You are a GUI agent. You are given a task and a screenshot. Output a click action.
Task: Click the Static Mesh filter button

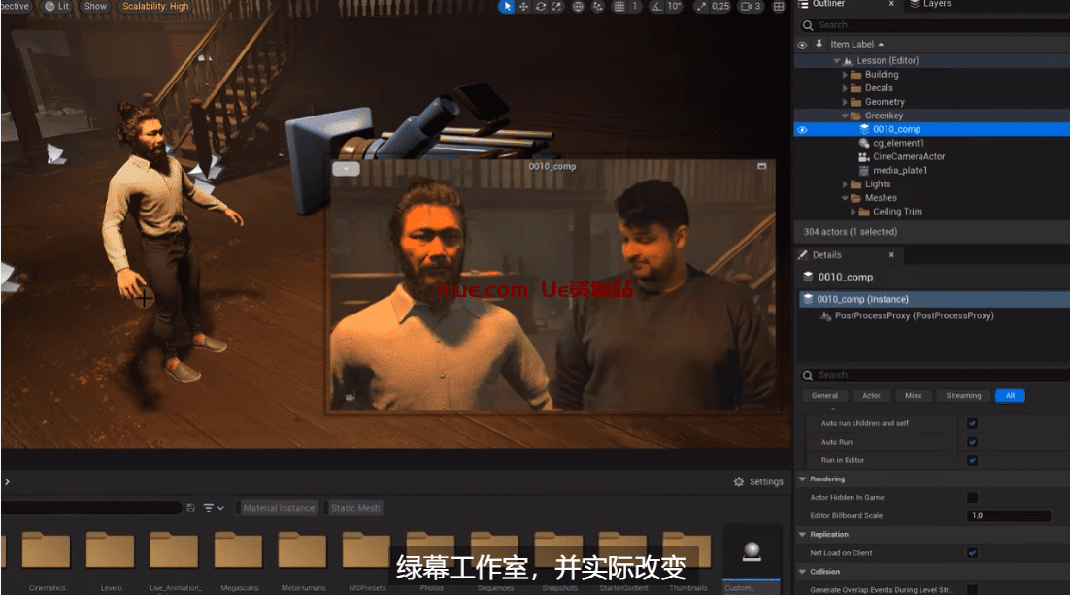(355, 508)
